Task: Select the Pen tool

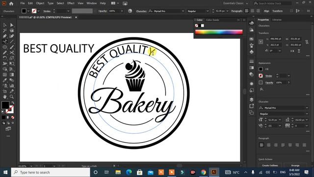Action: point(5,36)
